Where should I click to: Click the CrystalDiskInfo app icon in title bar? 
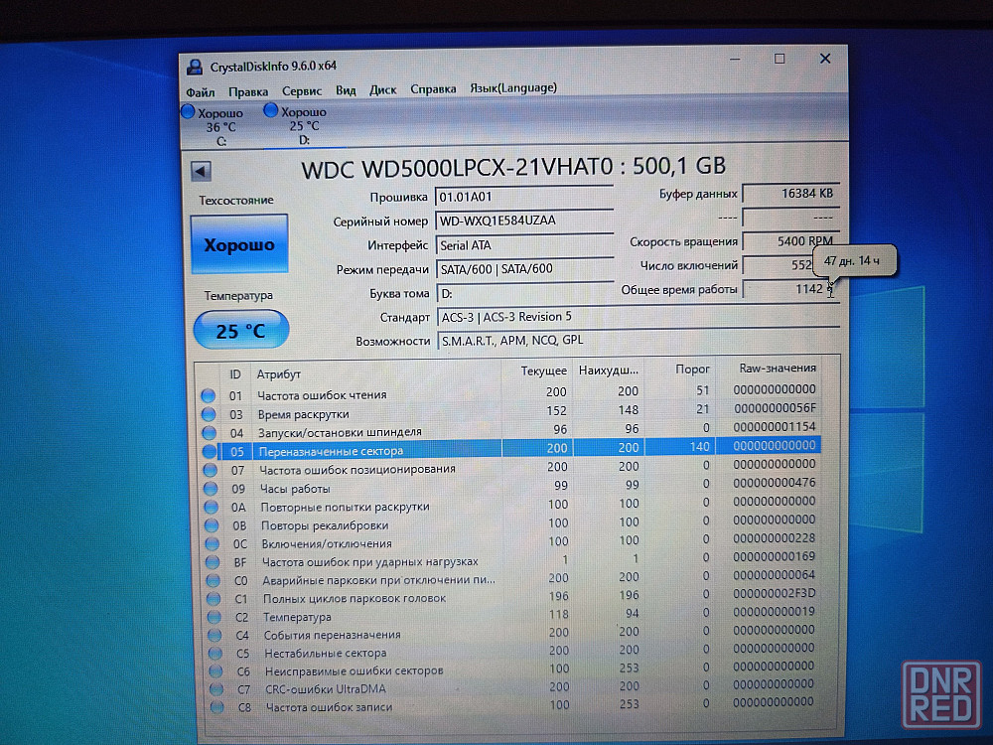tap(195, 67)
